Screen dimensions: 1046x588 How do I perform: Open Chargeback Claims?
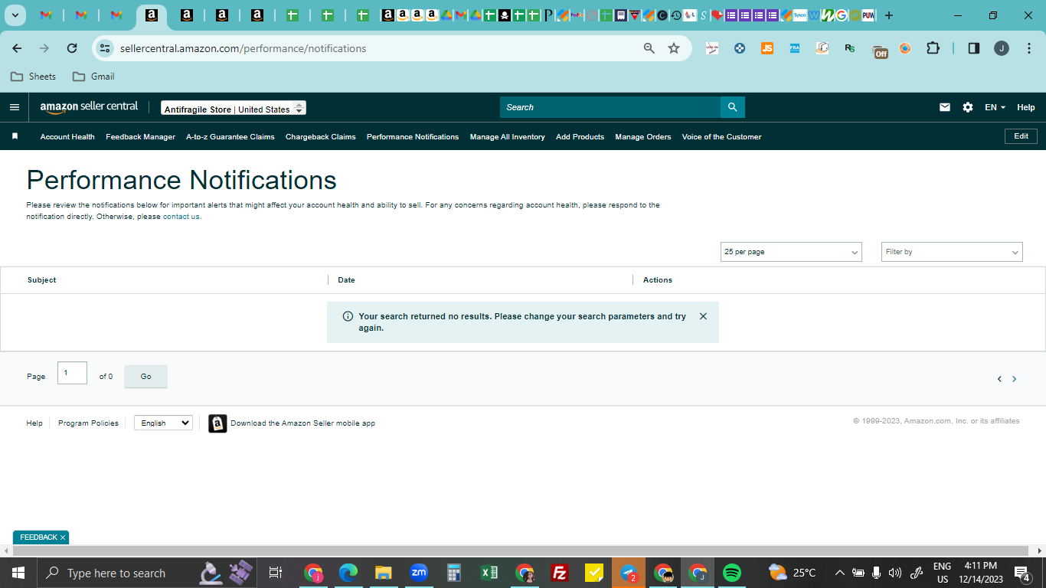coord(321,137)
